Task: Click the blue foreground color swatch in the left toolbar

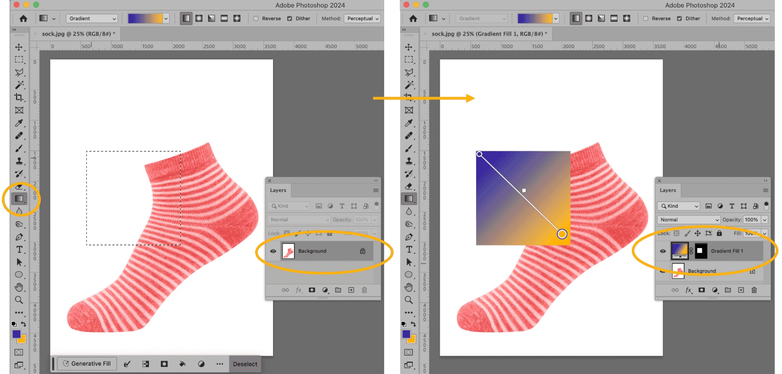Action: [x=16, y=334]
